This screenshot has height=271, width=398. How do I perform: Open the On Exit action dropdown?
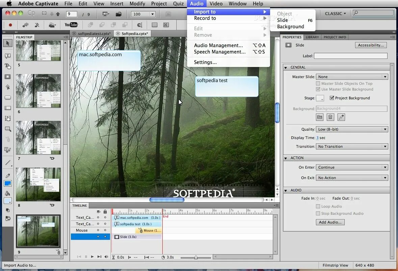click(x=352, y=178)
